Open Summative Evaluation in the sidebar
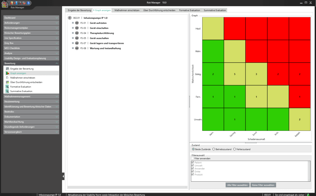 pos(21,91)
